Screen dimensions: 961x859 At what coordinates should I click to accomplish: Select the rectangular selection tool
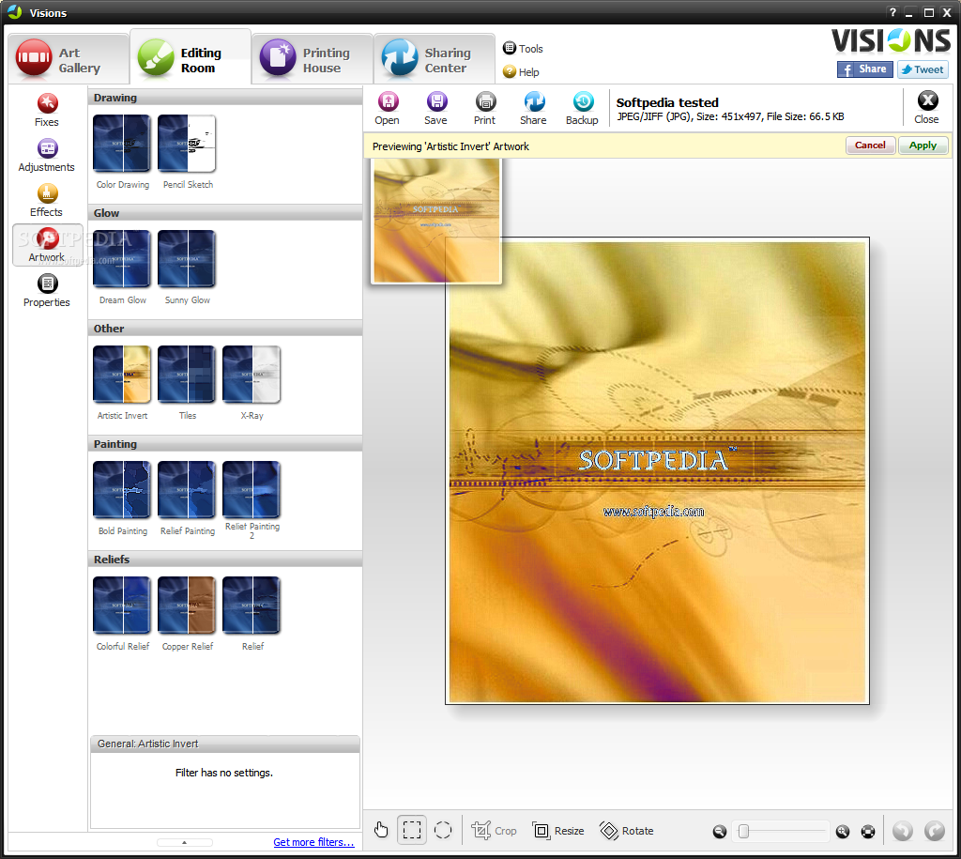tap(412, 830)
